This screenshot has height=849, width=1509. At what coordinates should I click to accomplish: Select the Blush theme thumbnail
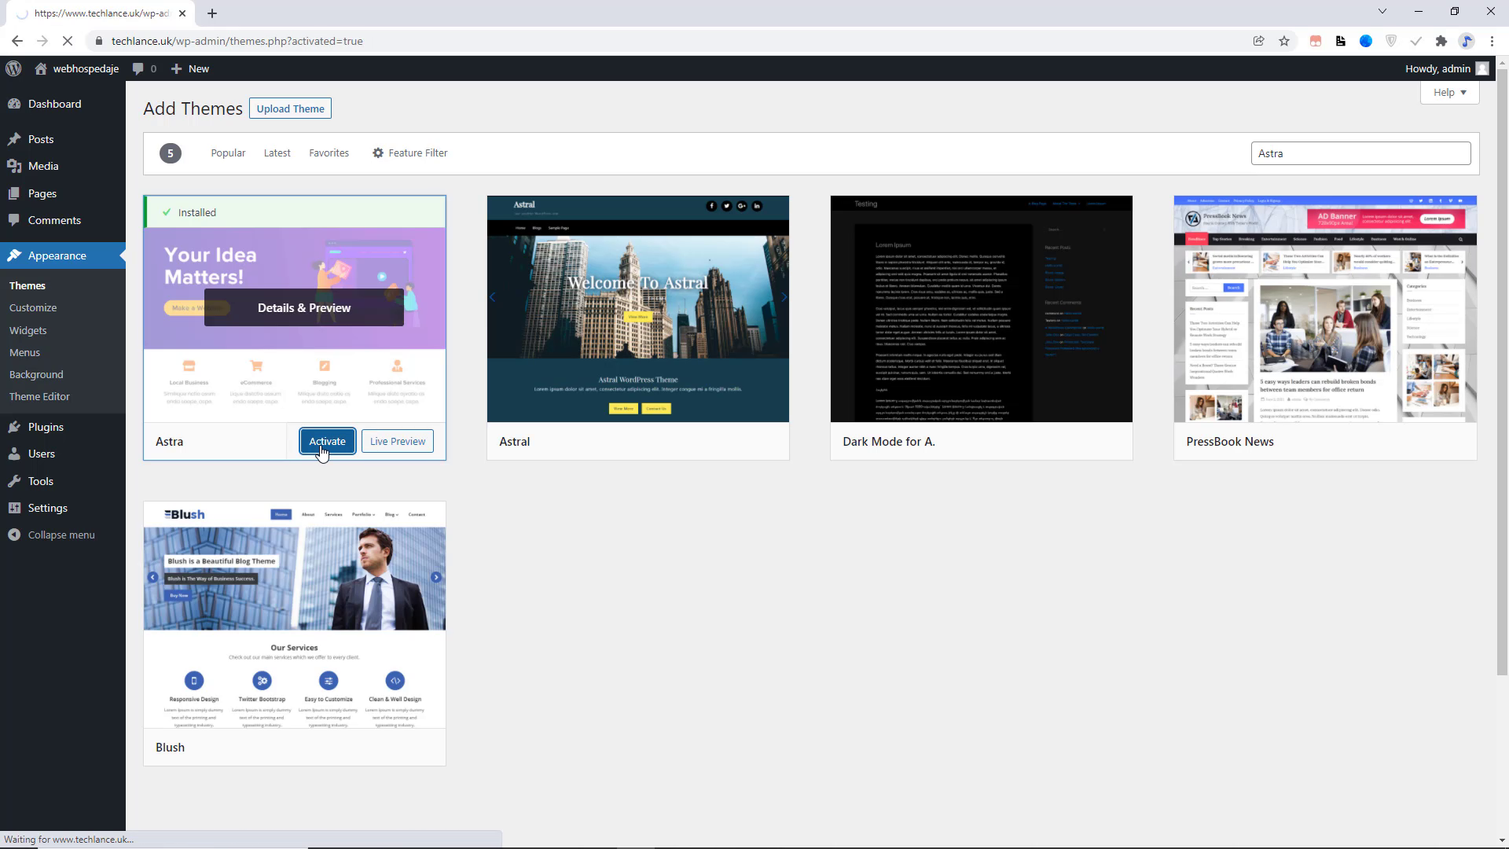click(x=295, y=615)
